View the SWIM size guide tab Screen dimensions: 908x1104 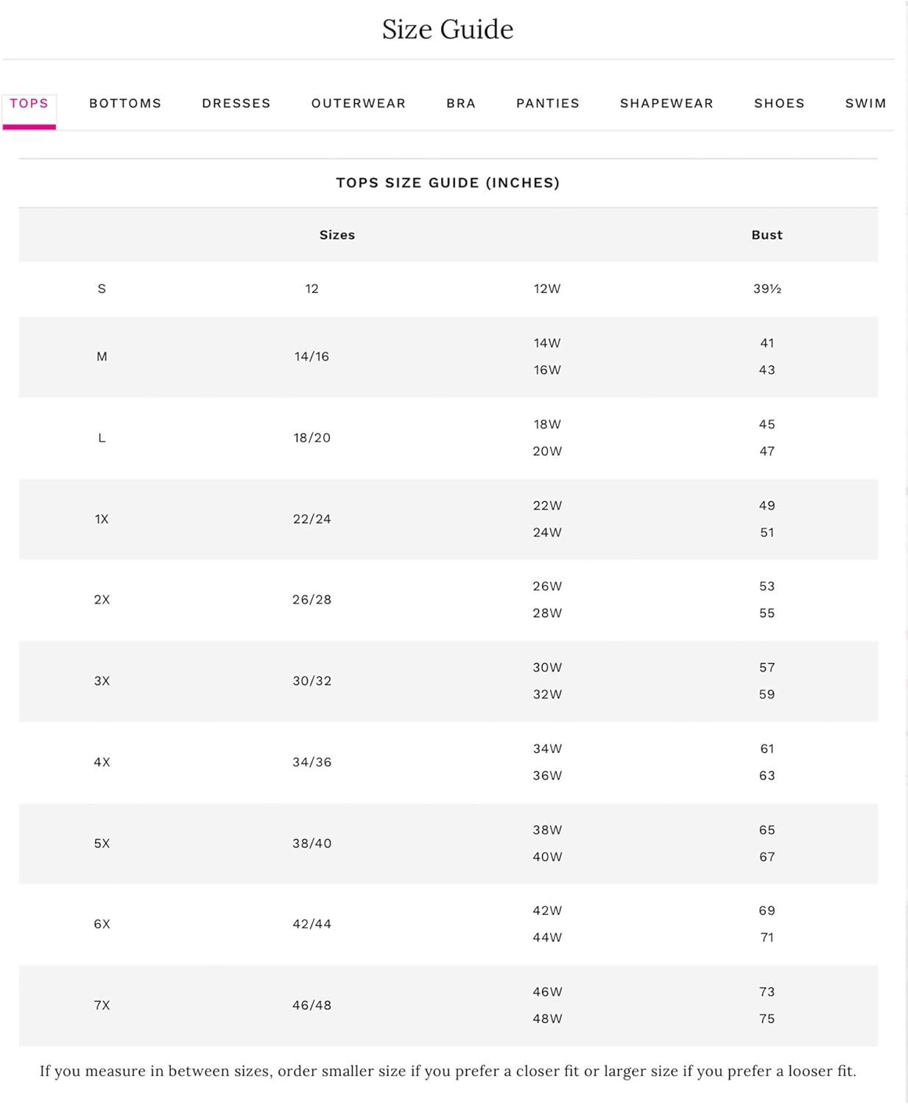pos(865,104)
